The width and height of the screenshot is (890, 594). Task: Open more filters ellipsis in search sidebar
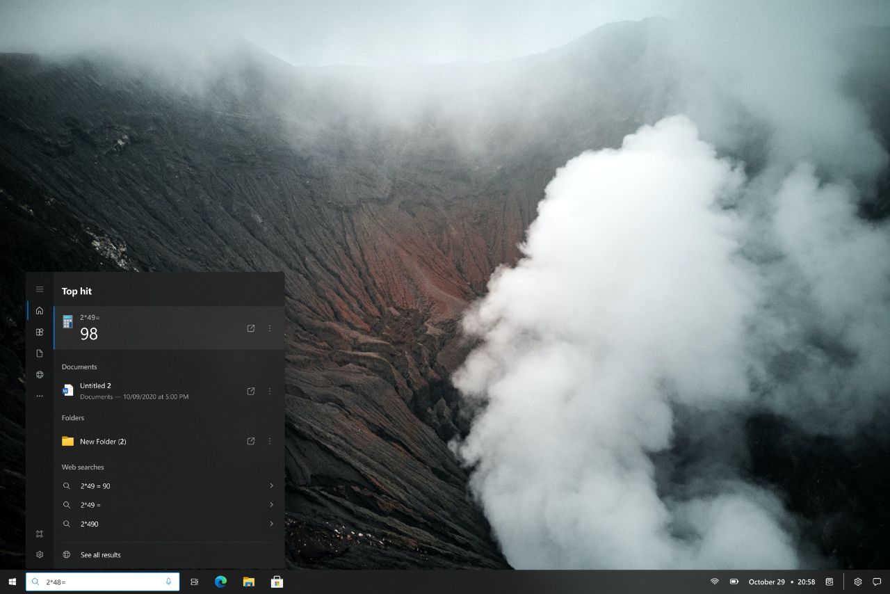40,396
